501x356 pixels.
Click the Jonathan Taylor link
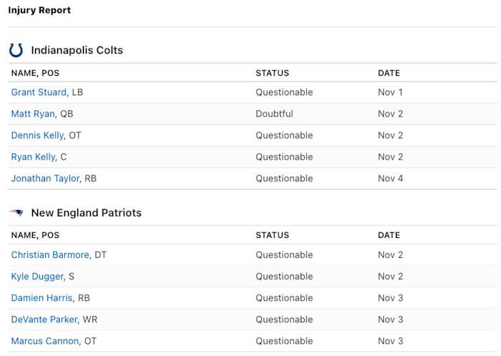pos(45,178)
